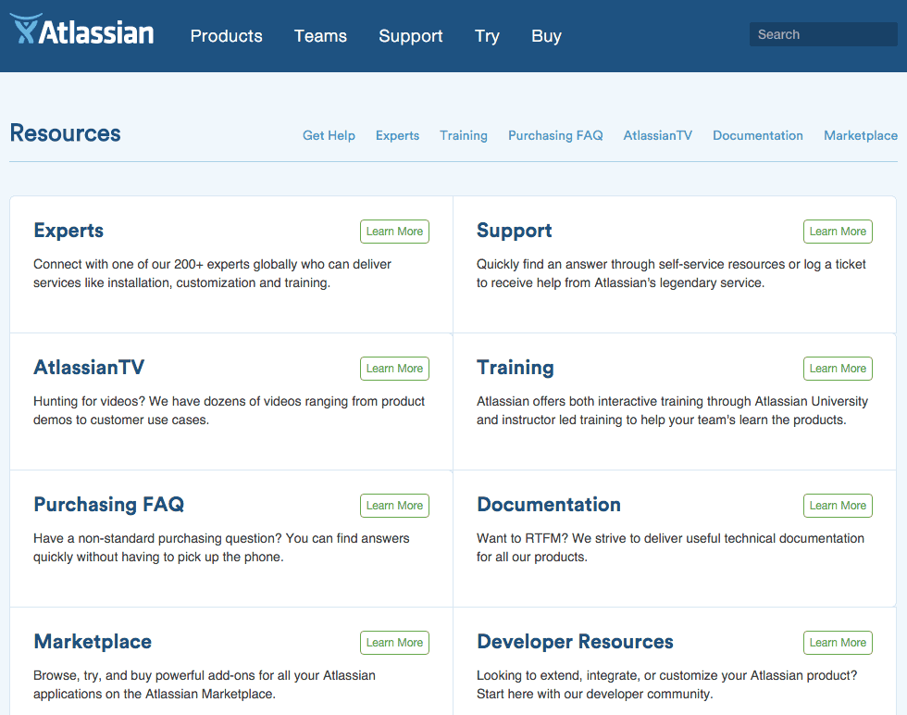This screenshot has width=907, height=715.
Task: Click Learn More for Developer Resources
Action: pyautogui.click(x=838, y=643)
